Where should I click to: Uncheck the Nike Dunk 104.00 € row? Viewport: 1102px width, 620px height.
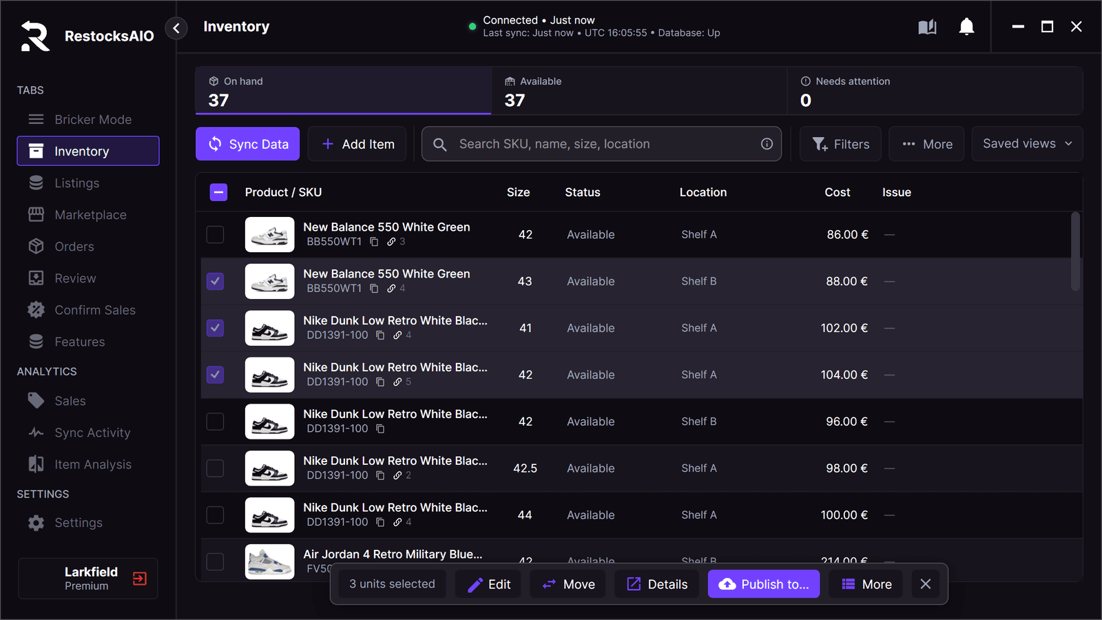click(216, 375)
